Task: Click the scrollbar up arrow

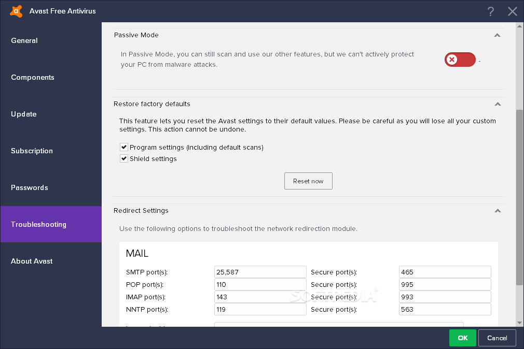Action: coord(519,26)
